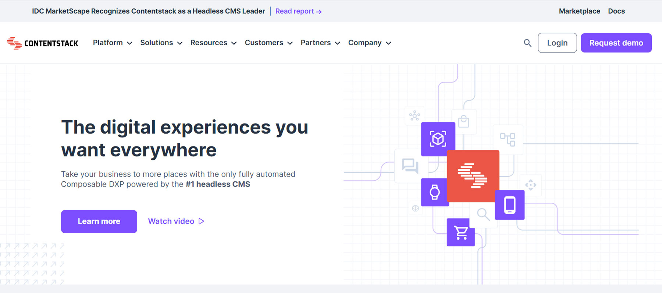The image size is (662, 293).
Task: Open the Solutions menu
Action: 161,43
